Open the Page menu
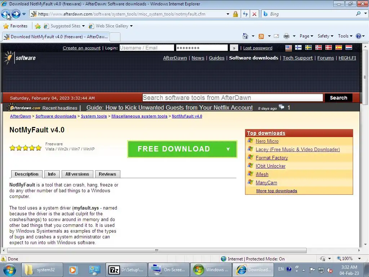Image resolution: width=369 pixels, height=277 pixels. tap(306, 36)
